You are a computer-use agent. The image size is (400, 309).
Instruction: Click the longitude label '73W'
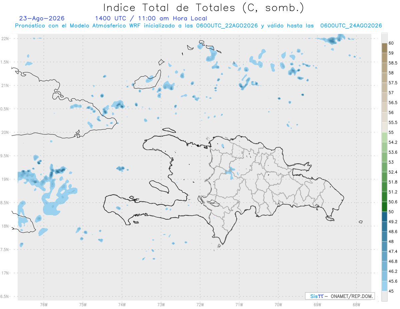(x=161, y=304)
